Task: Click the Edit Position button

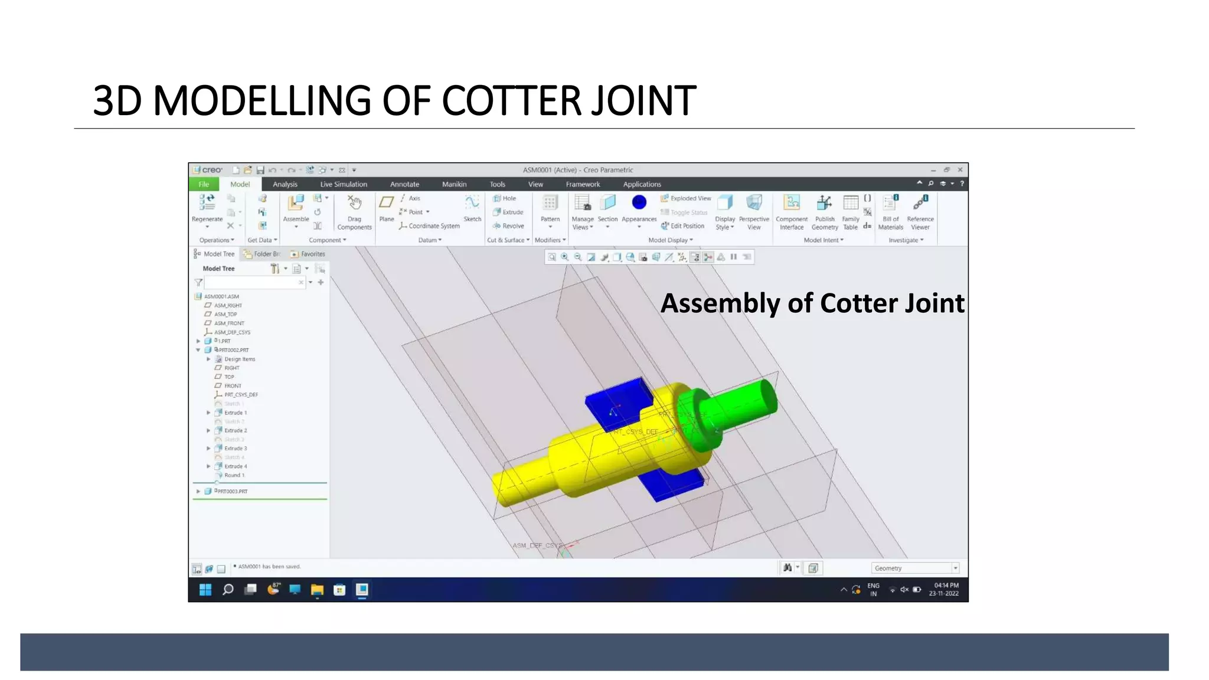Action: pos(682,225)
